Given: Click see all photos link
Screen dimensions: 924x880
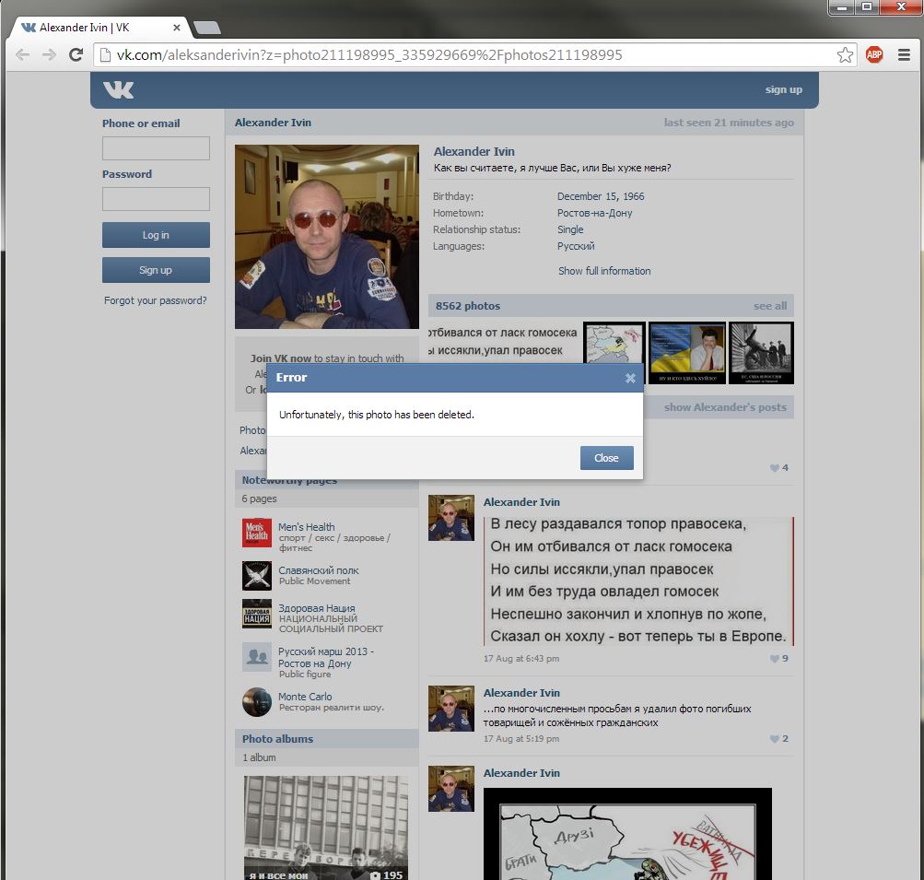Looking at the screenshot, I should pos(769,306).
